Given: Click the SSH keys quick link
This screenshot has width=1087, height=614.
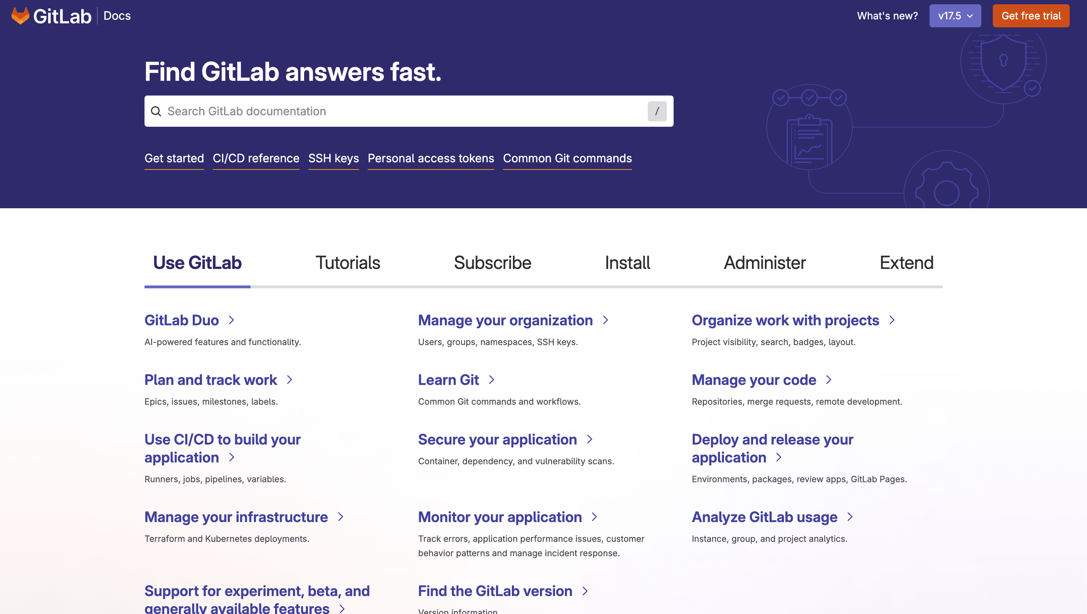Looking at the screenshot, I should 334,158.
